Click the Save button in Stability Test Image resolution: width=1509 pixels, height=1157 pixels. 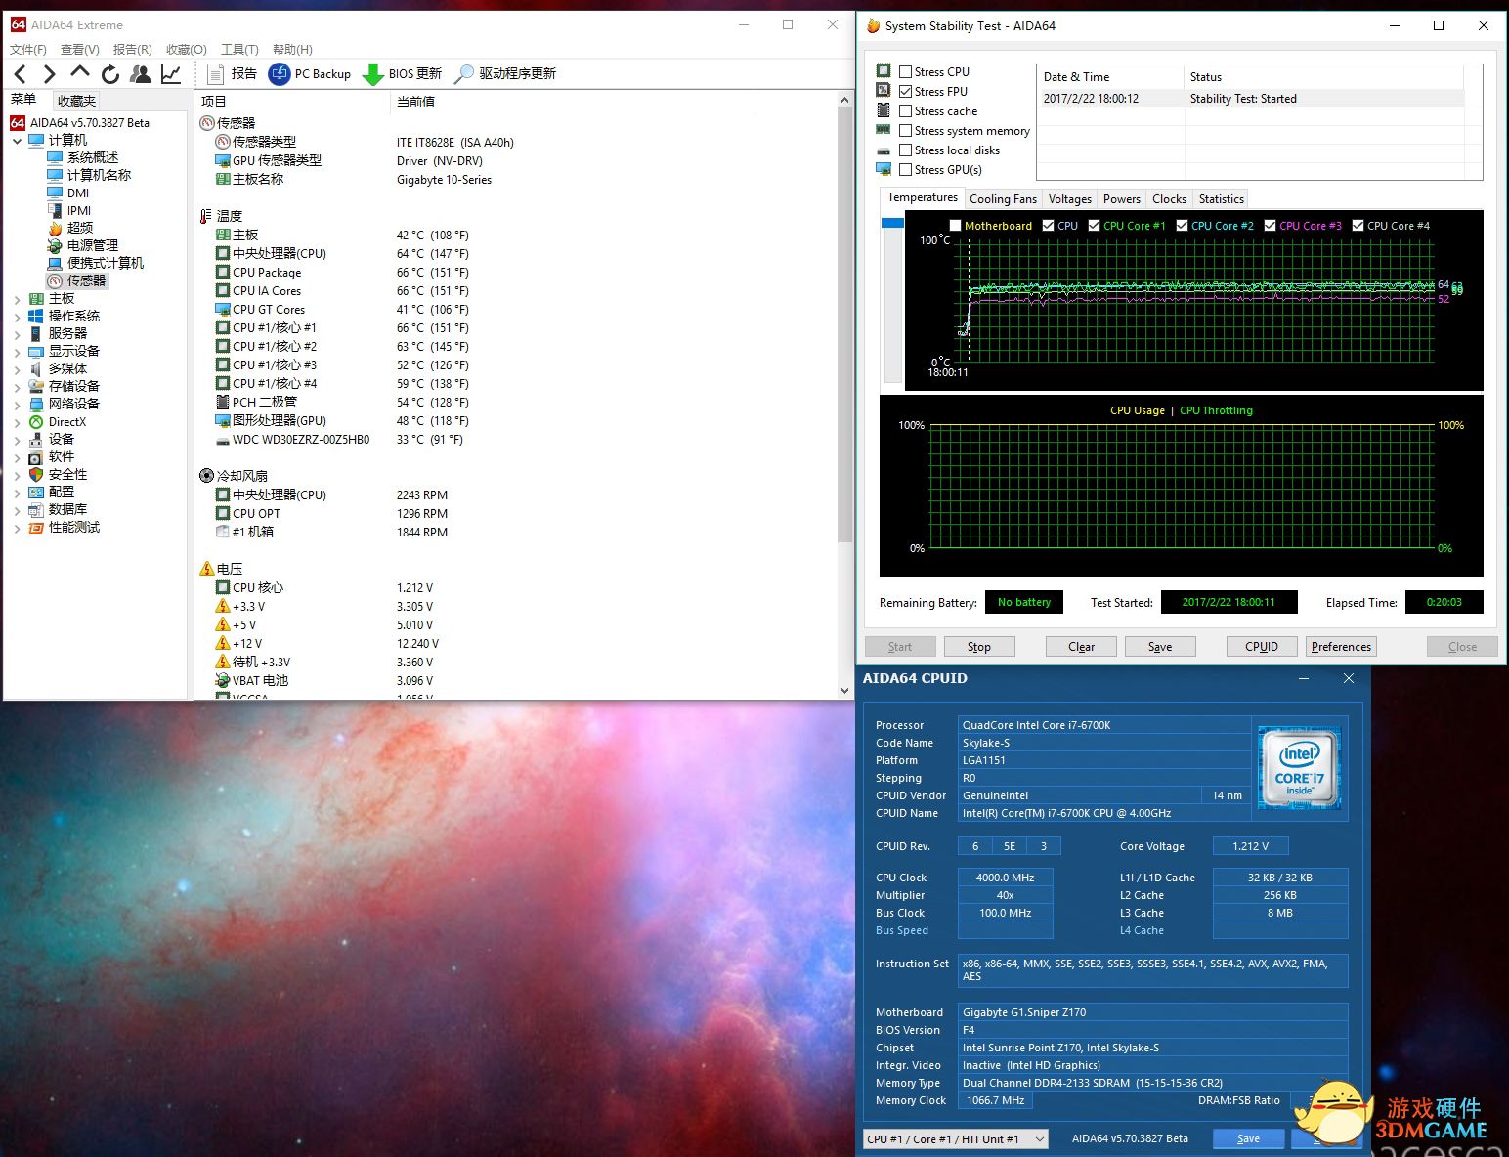pos(1160,647)
